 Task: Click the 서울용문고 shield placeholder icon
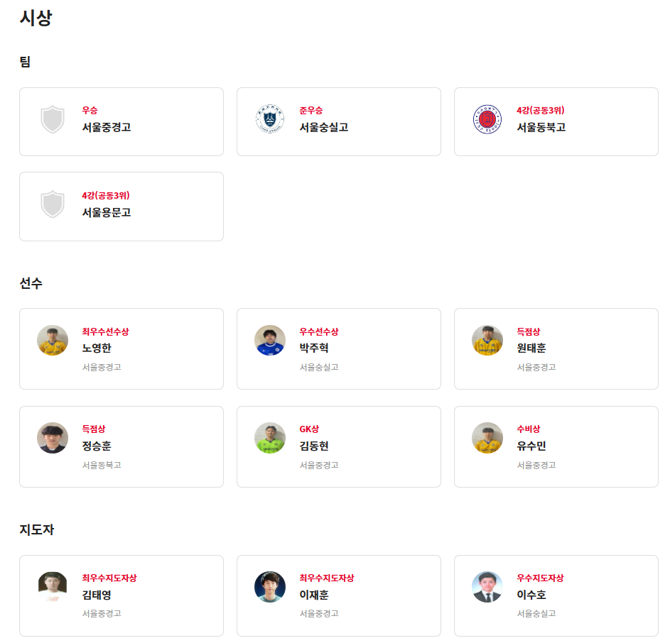pyautogui.click(x=53, y=204)
